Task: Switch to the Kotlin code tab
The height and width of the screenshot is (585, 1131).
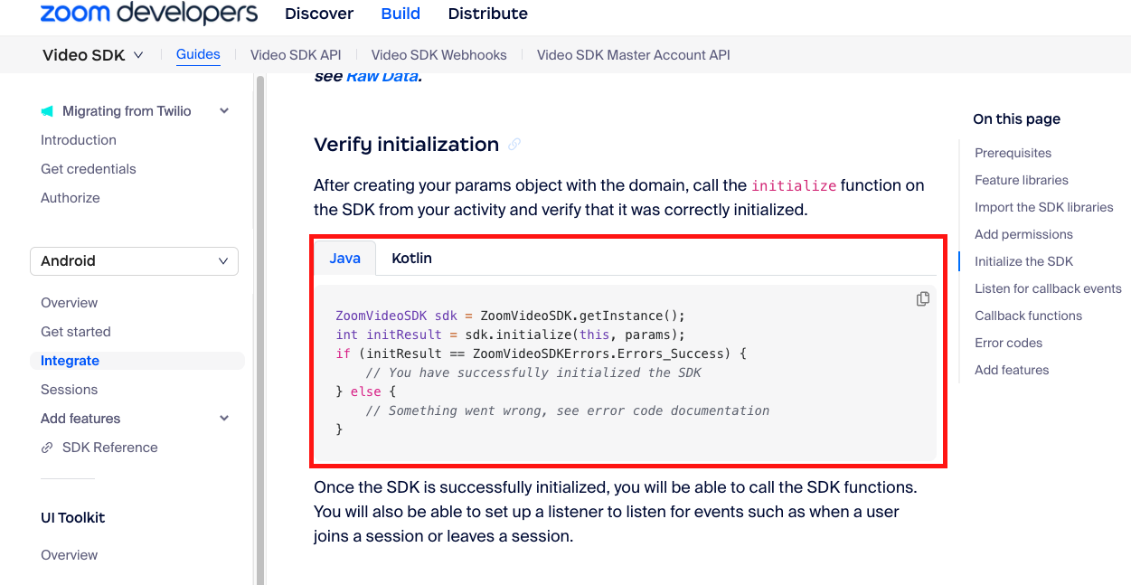Action: 411,259
